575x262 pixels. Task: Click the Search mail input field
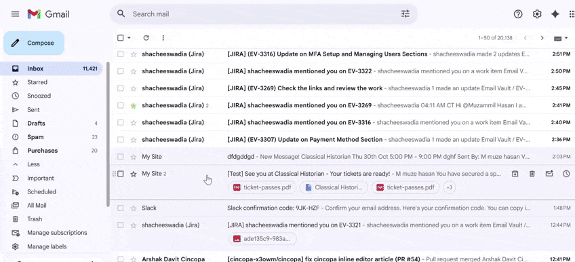pyautogui.click(x=263, y=14)
